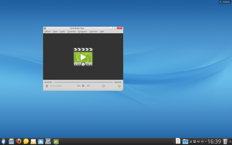Screen dimensions: 232x145
Task: Mute audio with the speaker icon
Action: (47, 86)
